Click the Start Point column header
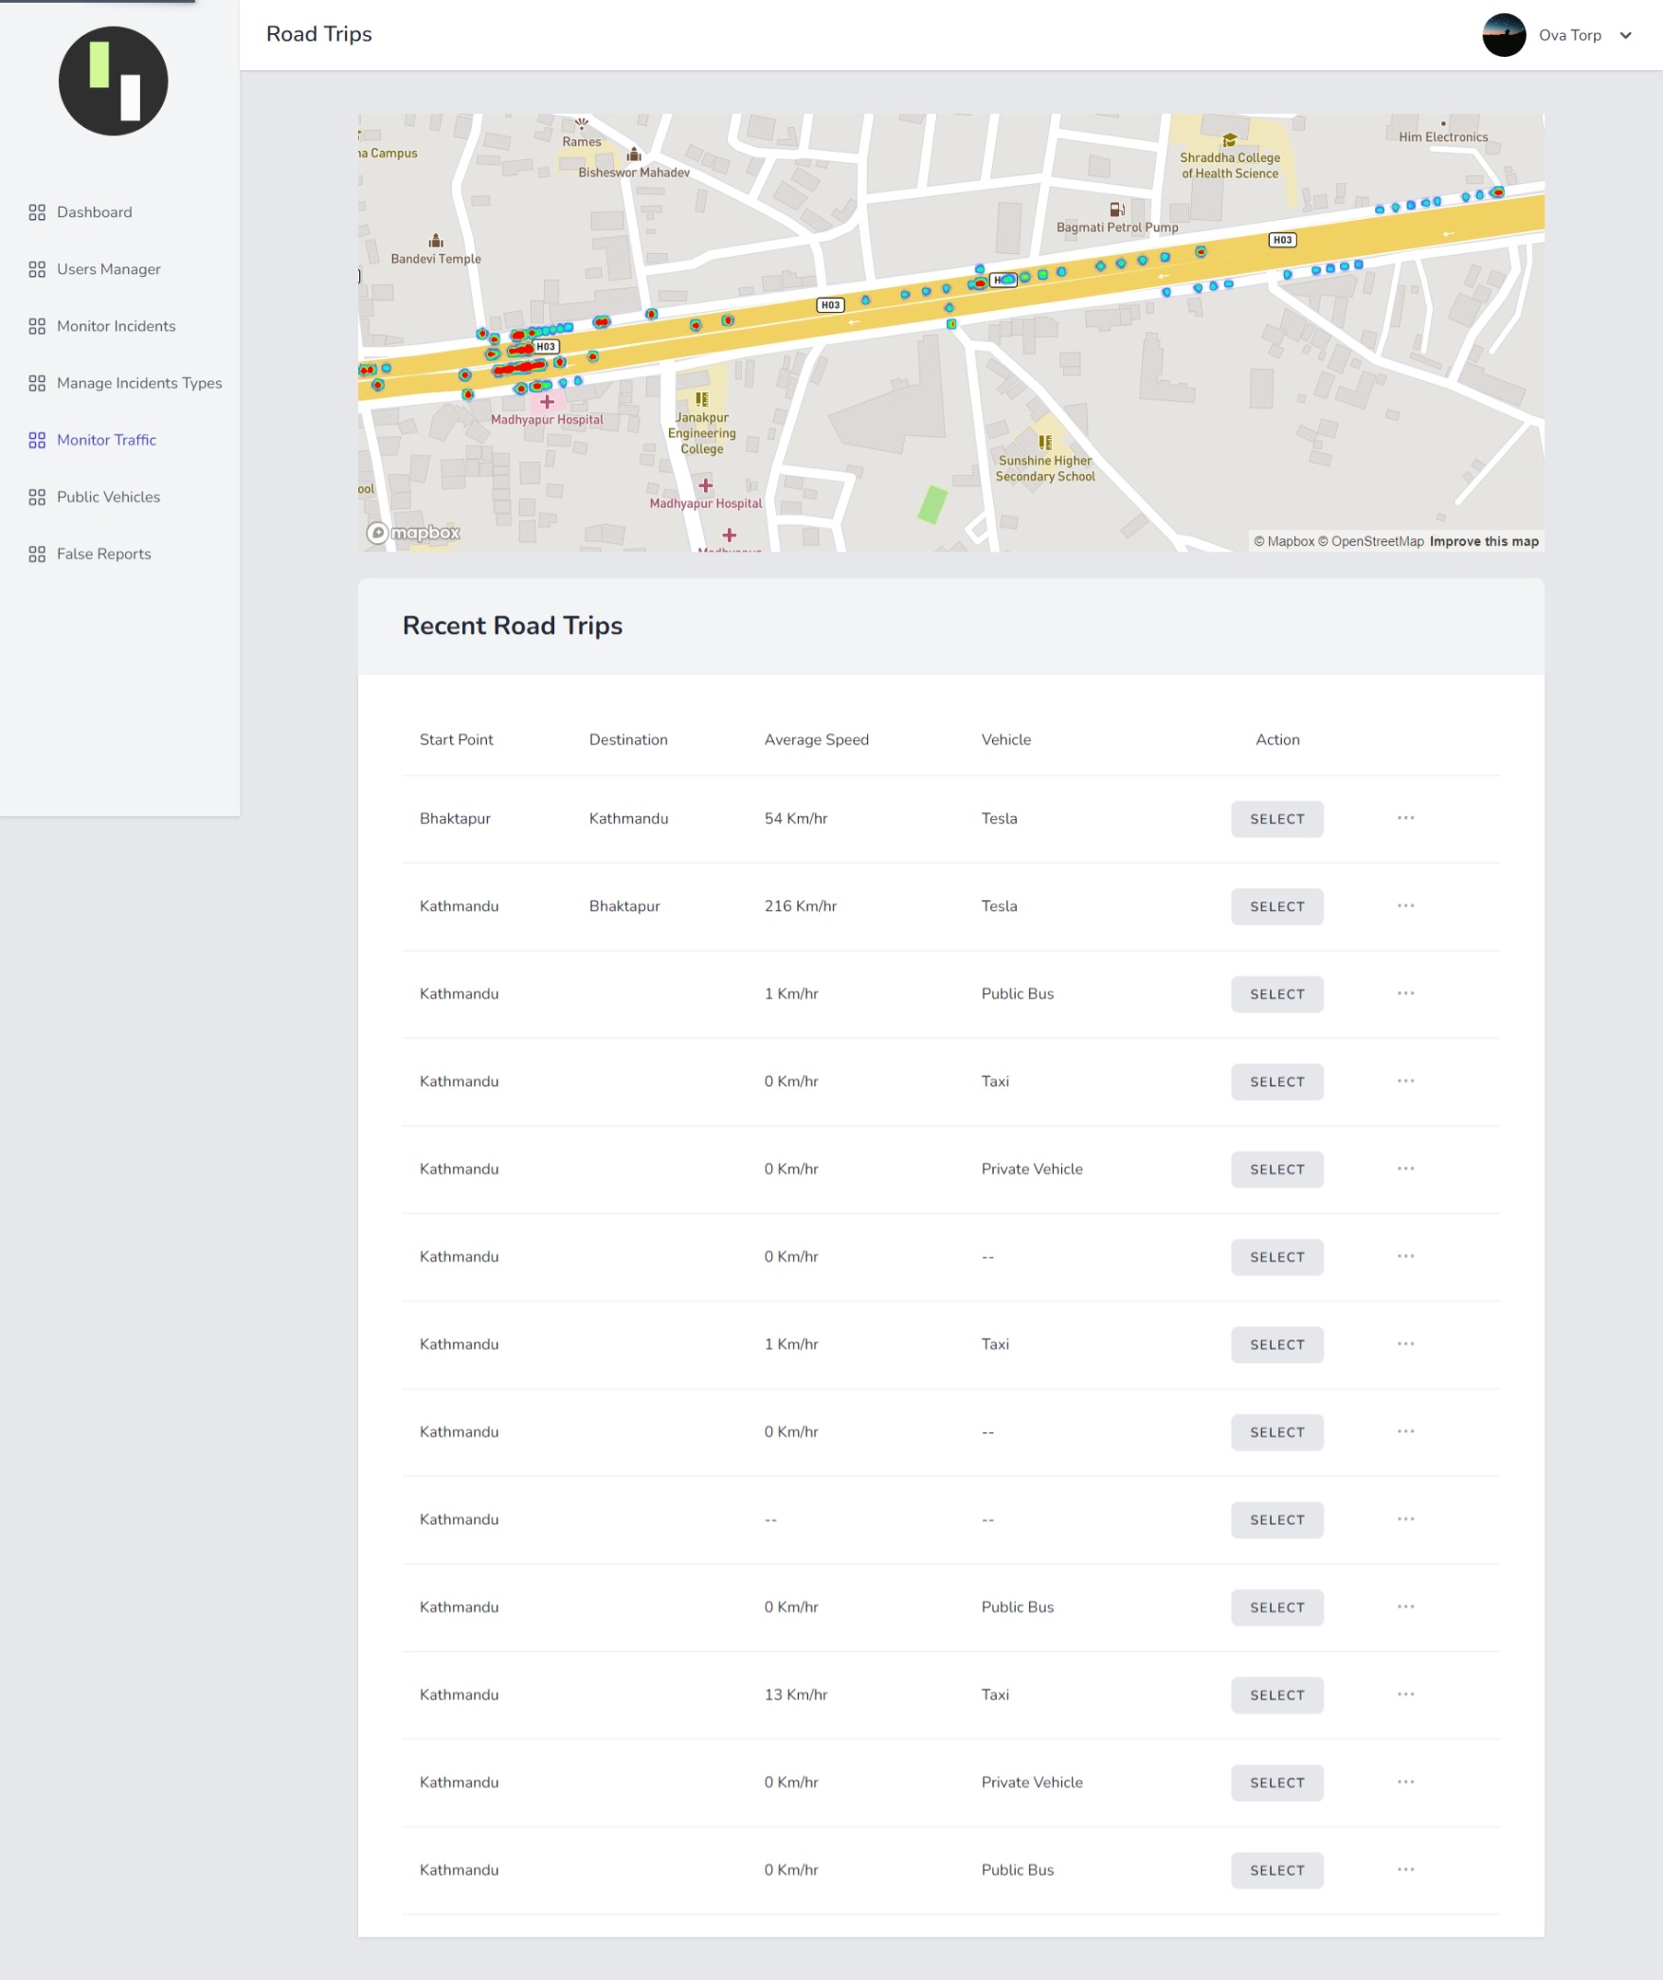The height and width of the screenshot is (1980, 1663). [457, 739]
